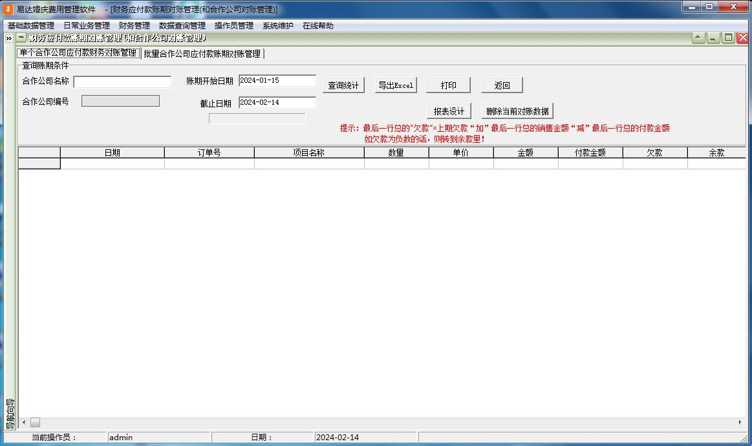Expand the left navigation panel arrow

point(9,38)
